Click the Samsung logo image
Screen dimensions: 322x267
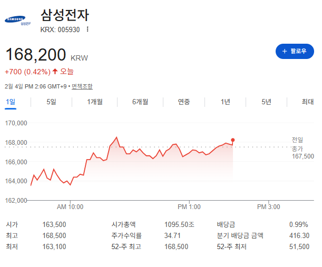[18, 21]
